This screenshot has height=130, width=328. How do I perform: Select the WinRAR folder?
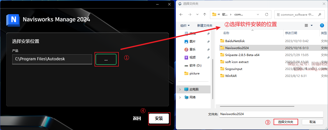231,76
